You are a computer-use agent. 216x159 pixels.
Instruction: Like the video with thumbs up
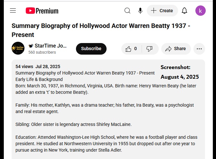click(131, 49)
